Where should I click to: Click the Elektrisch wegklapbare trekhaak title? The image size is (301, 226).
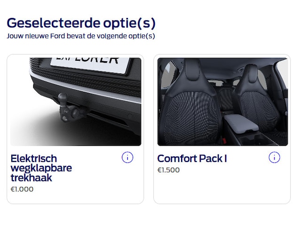(x=41, y=168)
